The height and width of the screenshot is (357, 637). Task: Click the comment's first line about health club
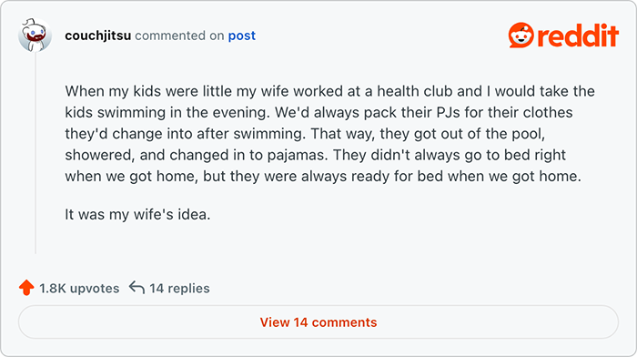pos(329,91)
